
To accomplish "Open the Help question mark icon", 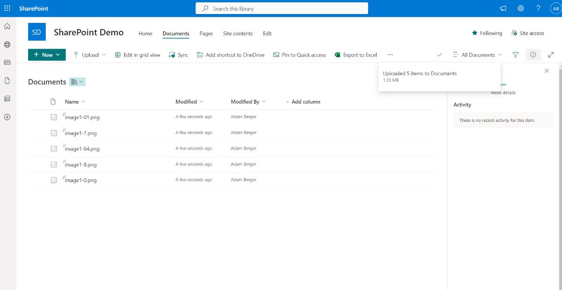I will click(538, 8).
